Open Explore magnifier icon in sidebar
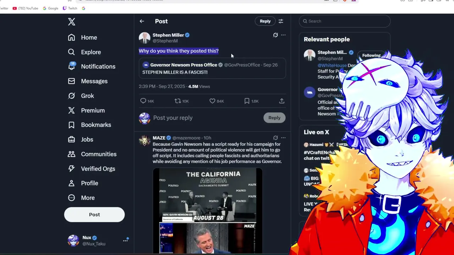The width and height of the screenshot is (454, 255). pos(72,52)
